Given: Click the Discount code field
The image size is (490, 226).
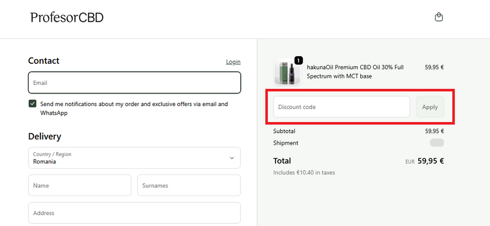Looking at the screenshot, I should point(341,107).
